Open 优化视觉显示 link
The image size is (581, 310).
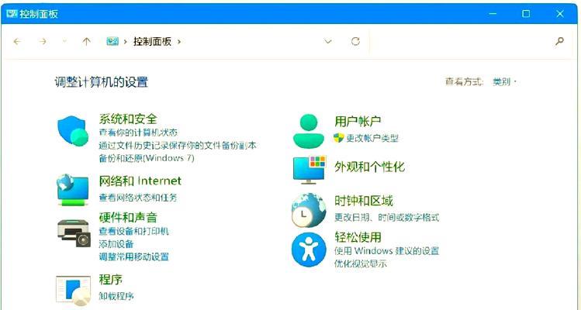361,263
